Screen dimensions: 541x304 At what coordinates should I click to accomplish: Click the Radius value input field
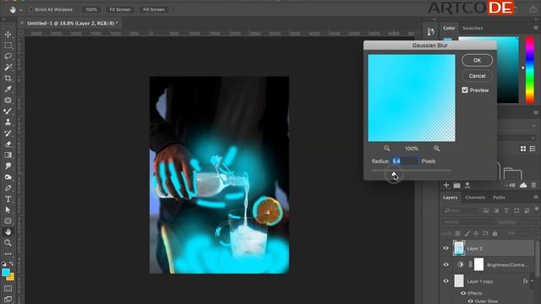(x=405, y=161)
